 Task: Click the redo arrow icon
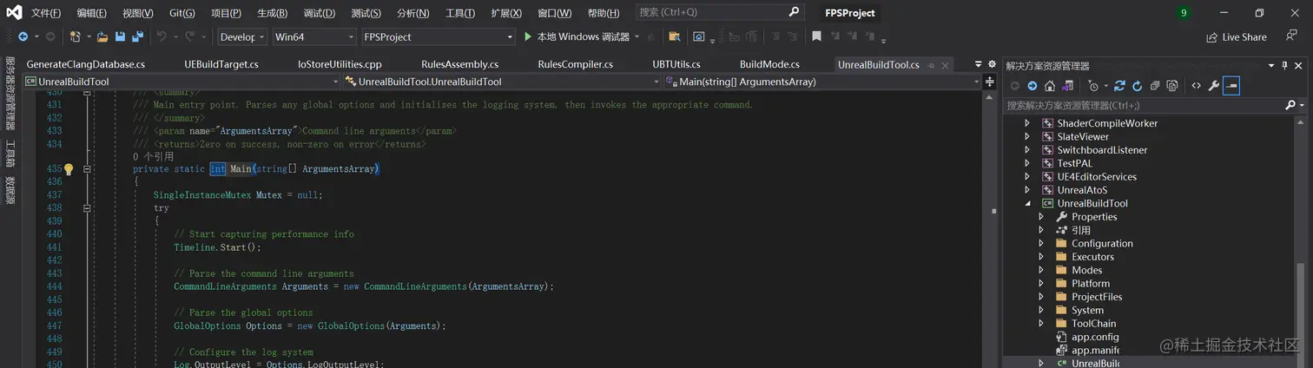pos(189,36)
